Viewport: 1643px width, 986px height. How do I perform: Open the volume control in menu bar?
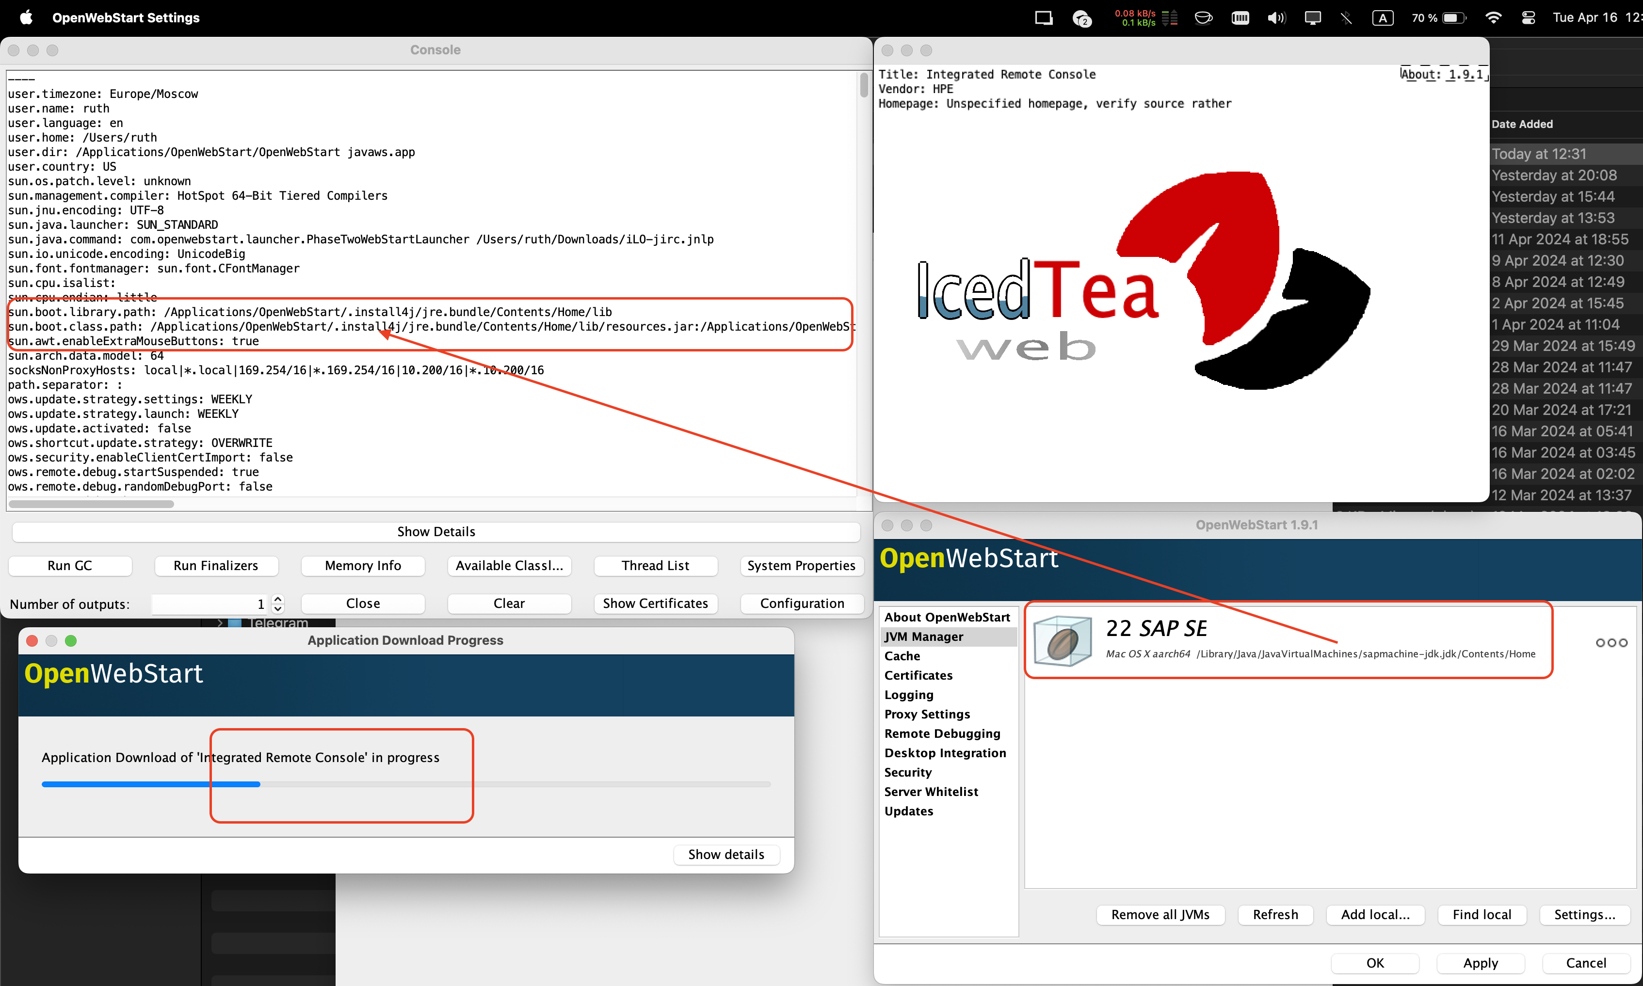click(x=1276, y=18)
